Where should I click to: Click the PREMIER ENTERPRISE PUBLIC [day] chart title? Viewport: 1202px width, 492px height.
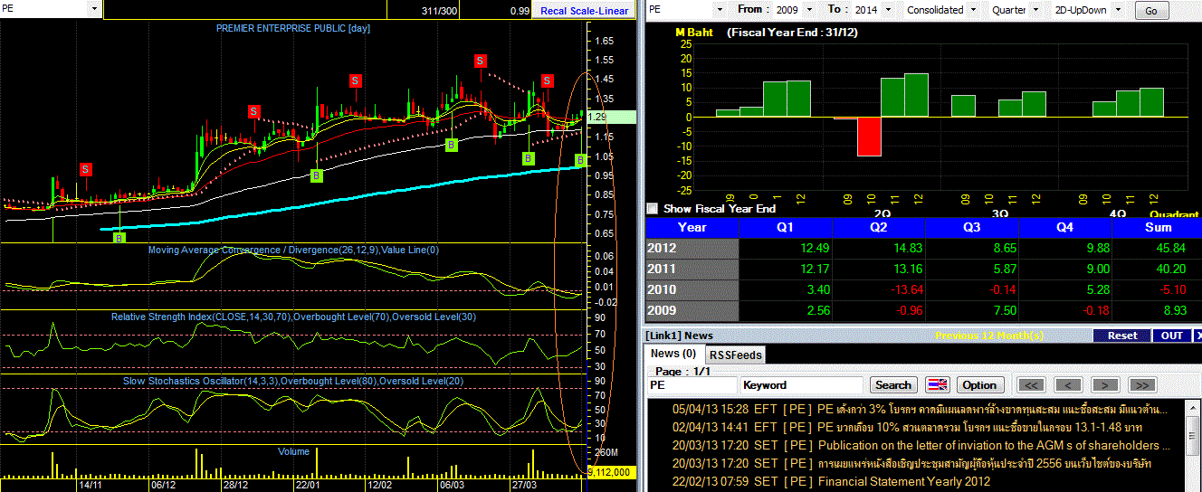tap(293, 28)
